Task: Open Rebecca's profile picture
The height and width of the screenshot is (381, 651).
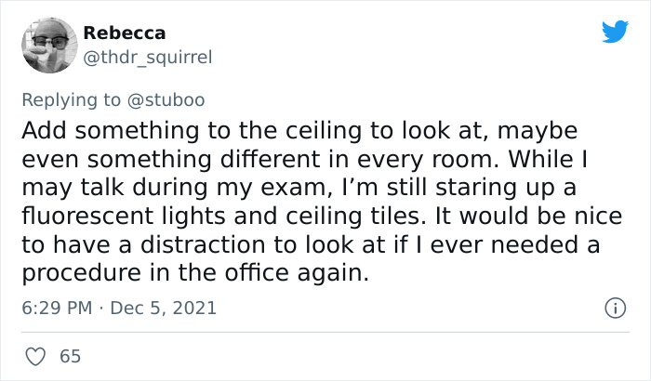Action: [46, 45]
